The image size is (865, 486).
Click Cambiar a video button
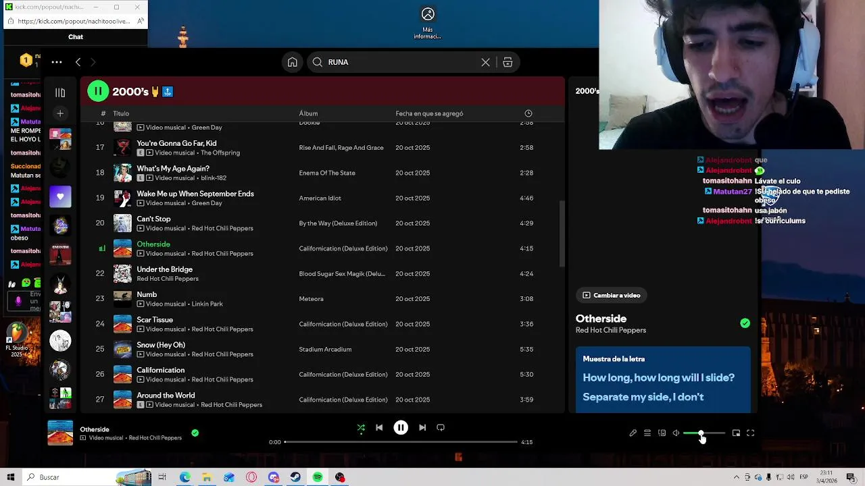(x=612, y=295)
